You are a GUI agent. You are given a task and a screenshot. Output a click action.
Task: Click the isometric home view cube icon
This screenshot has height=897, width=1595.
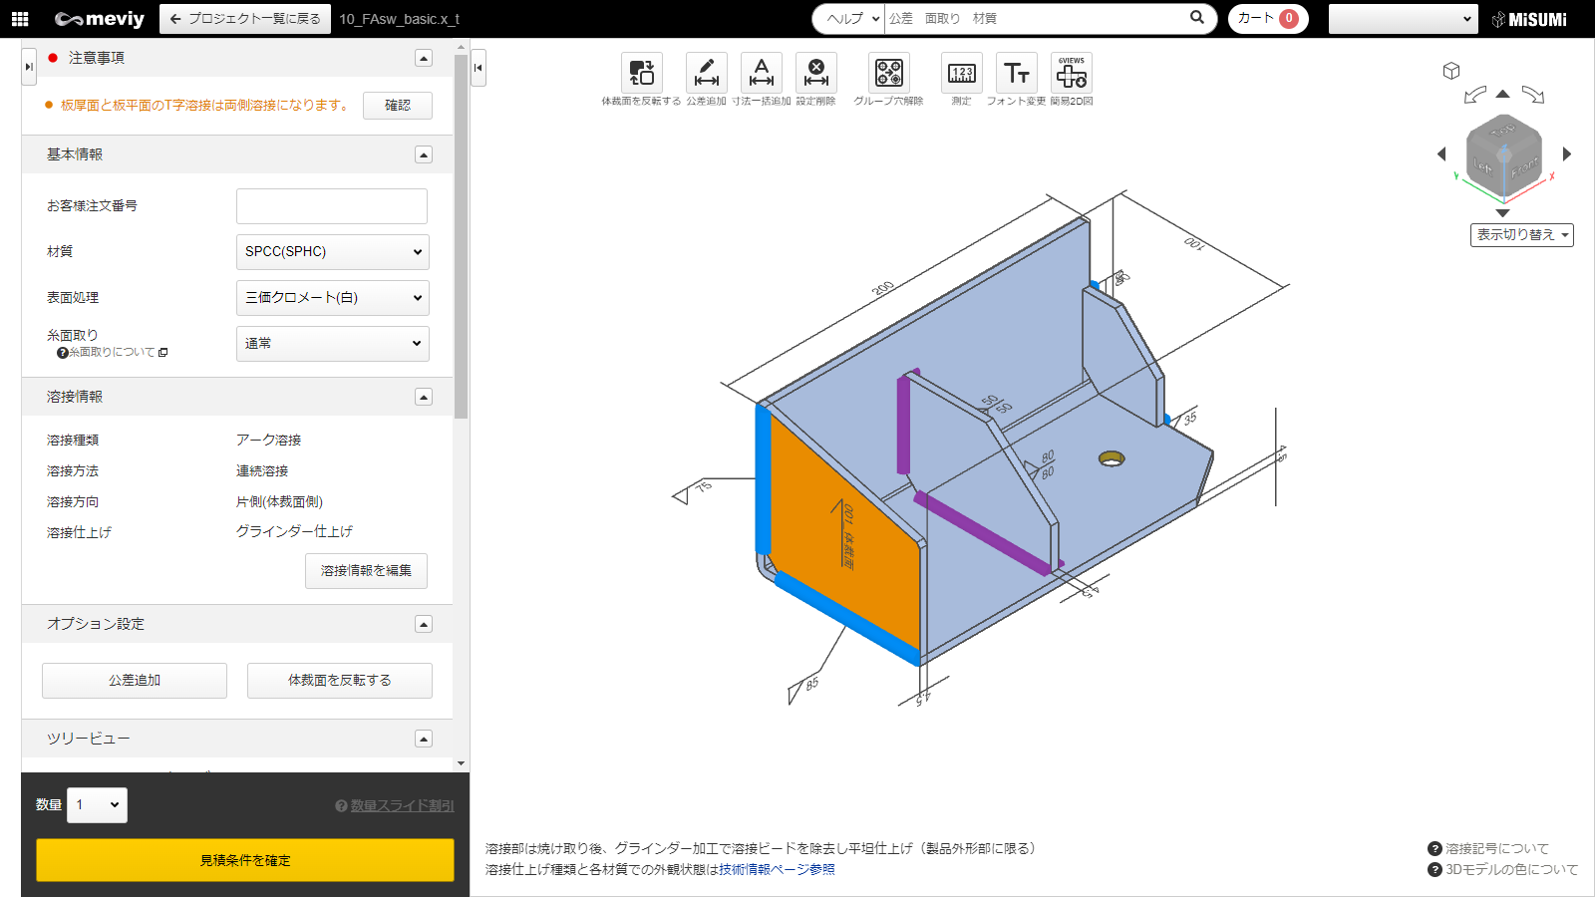tap(1451, 71)
